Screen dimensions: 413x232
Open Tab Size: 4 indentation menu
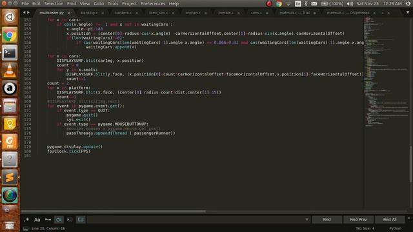pyautogui.click(x=365, y=229)
